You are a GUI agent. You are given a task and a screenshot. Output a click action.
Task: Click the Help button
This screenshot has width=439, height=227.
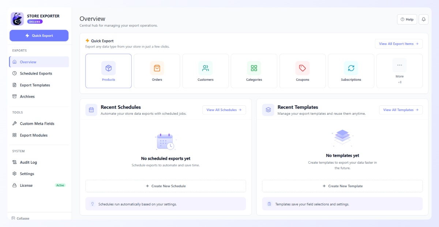tap(407, 19)
